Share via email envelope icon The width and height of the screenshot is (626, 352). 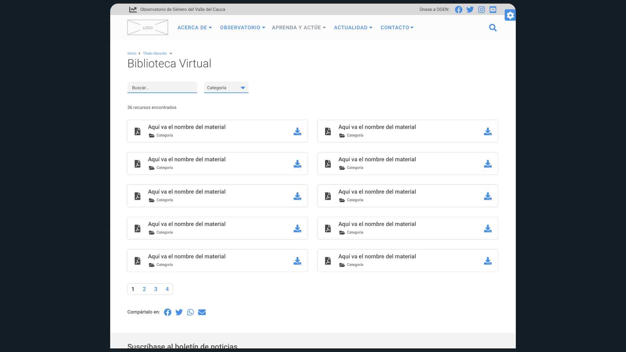coord(202,312)
